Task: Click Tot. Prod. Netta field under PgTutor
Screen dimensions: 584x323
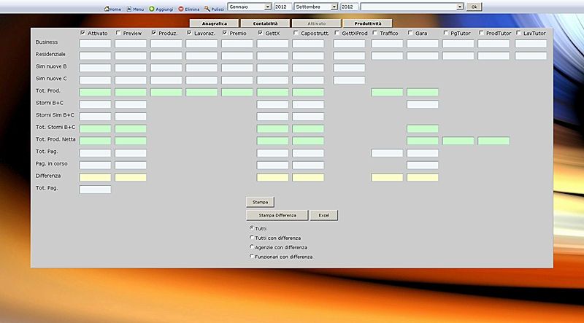Action: (458, 141)
